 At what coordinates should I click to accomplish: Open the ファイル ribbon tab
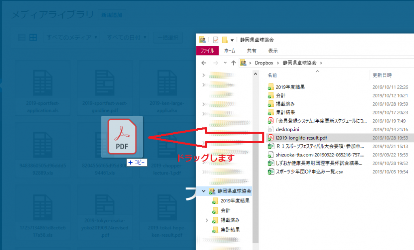pos(207,51)
